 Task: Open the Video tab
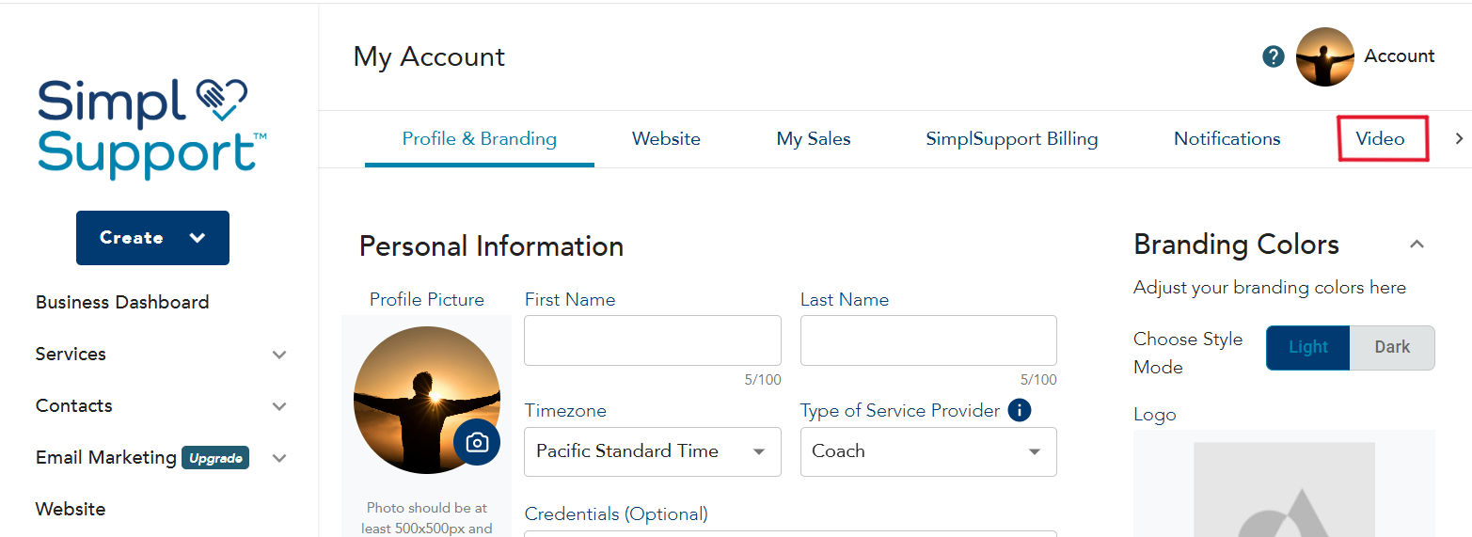[x=1380, y=139]
